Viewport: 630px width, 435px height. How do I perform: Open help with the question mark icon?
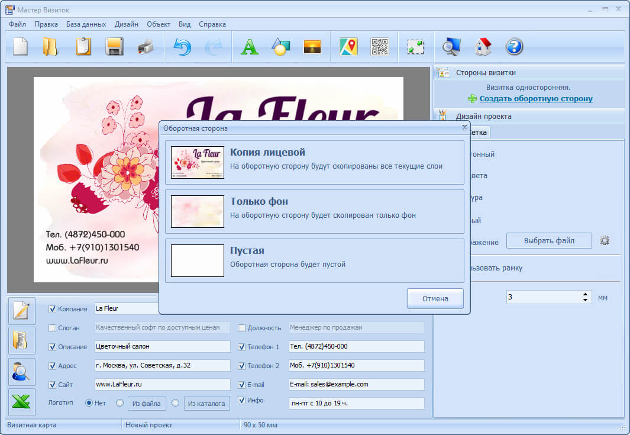514,46
